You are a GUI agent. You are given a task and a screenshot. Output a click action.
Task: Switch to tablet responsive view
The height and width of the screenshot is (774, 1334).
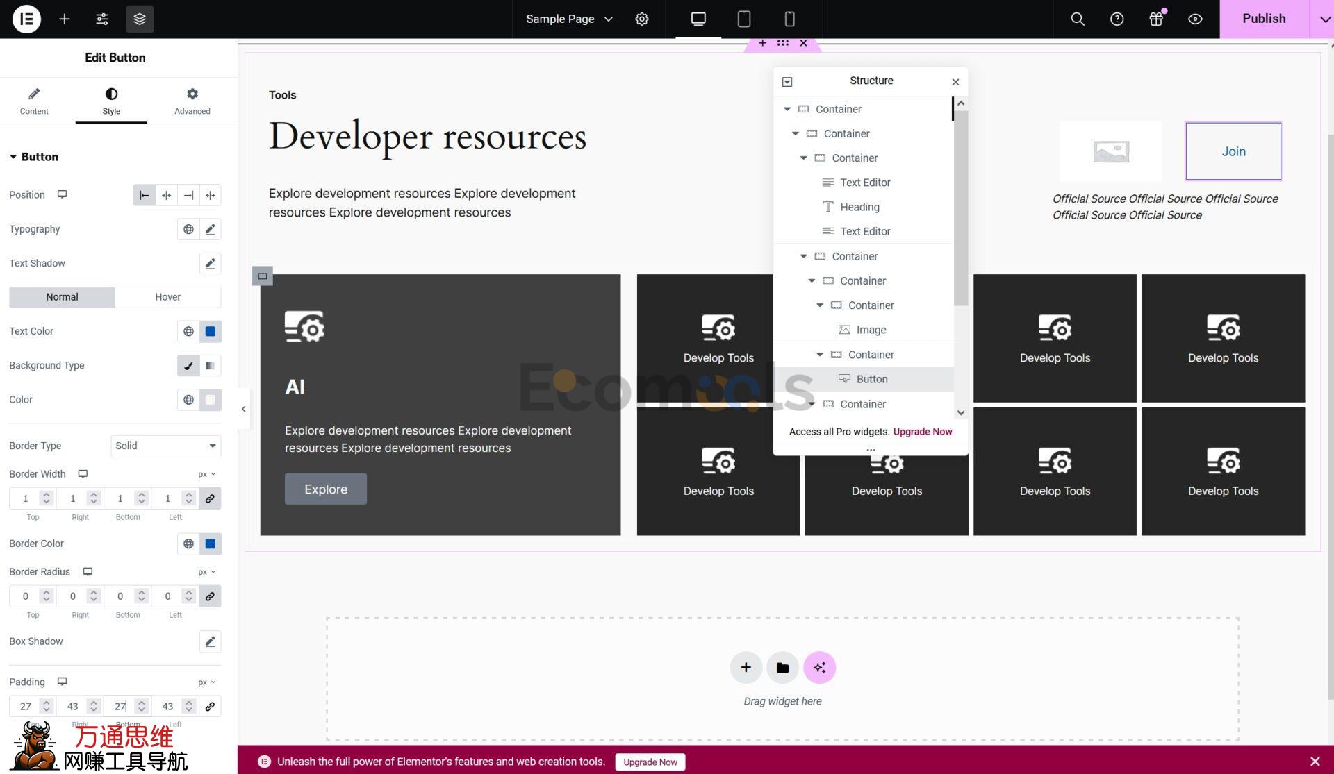click(743, 19)
